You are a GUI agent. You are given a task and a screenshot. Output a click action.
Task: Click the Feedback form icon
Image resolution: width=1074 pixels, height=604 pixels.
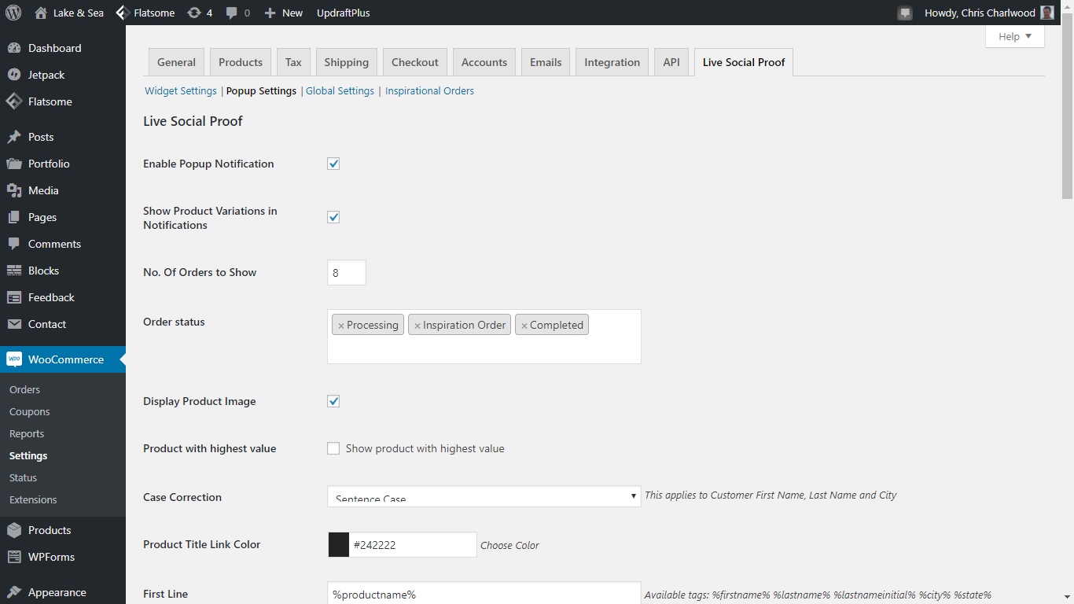coord(14,297)
